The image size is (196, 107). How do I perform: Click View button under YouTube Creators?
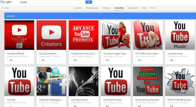coord(43,60)
